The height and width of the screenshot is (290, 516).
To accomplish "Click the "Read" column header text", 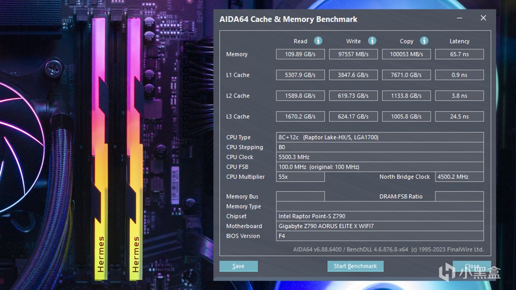I will pyautogui.click(x=300, y=41).
